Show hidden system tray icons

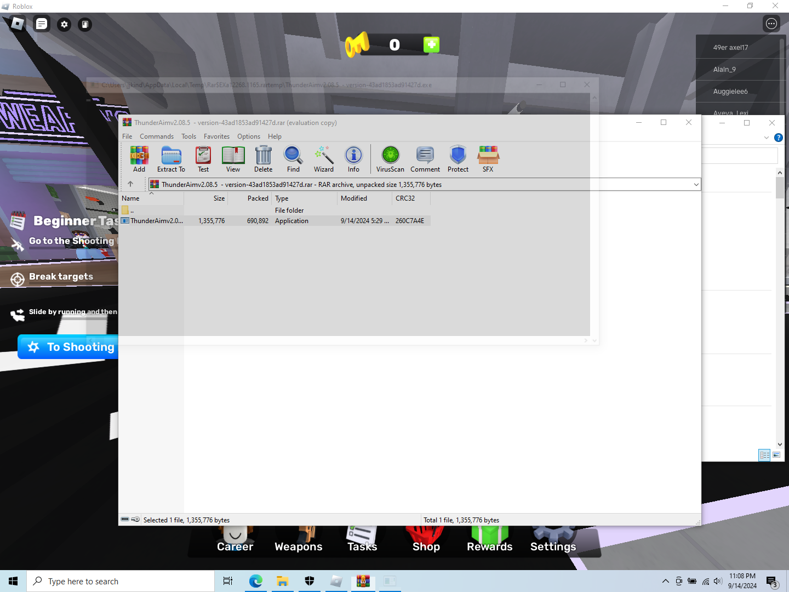(665, 581)
